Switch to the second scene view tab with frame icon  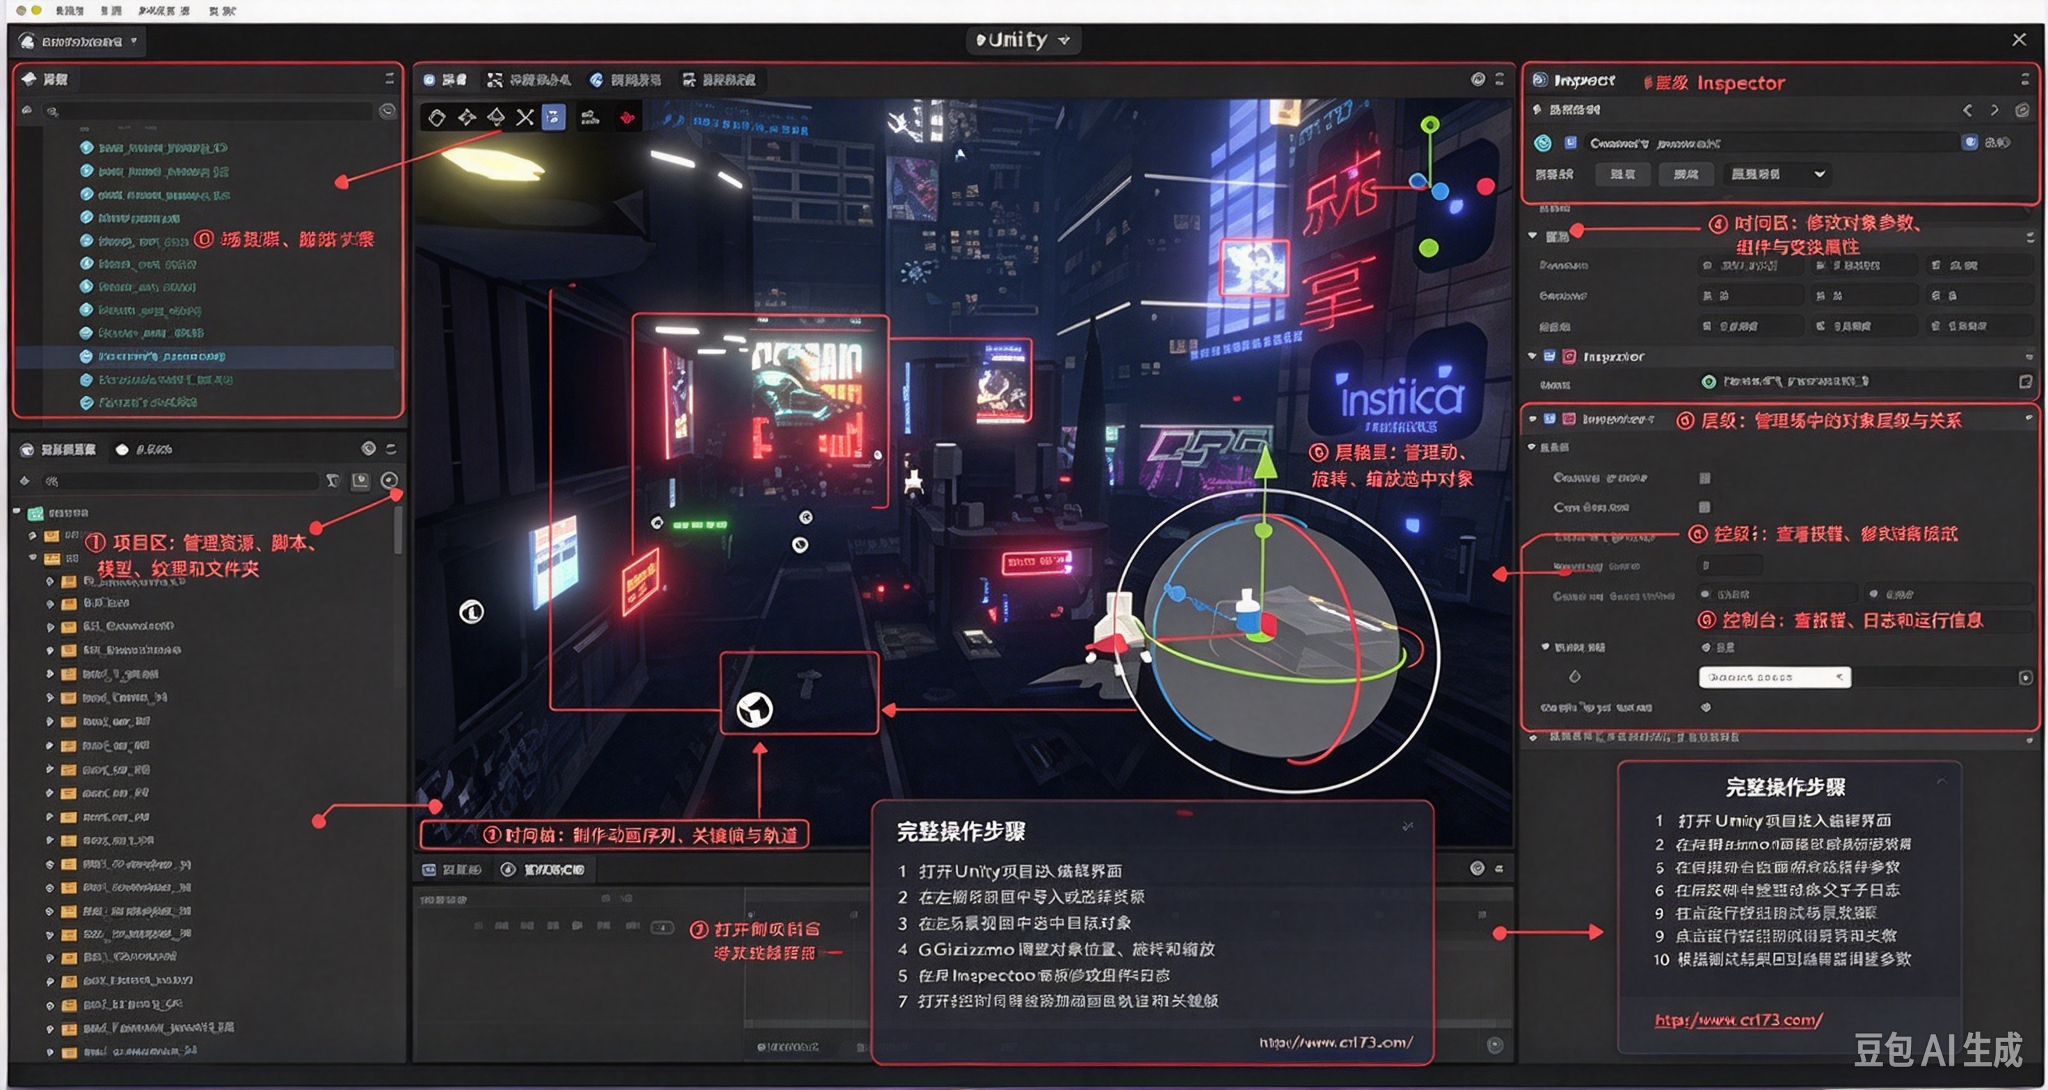(529, 79)
